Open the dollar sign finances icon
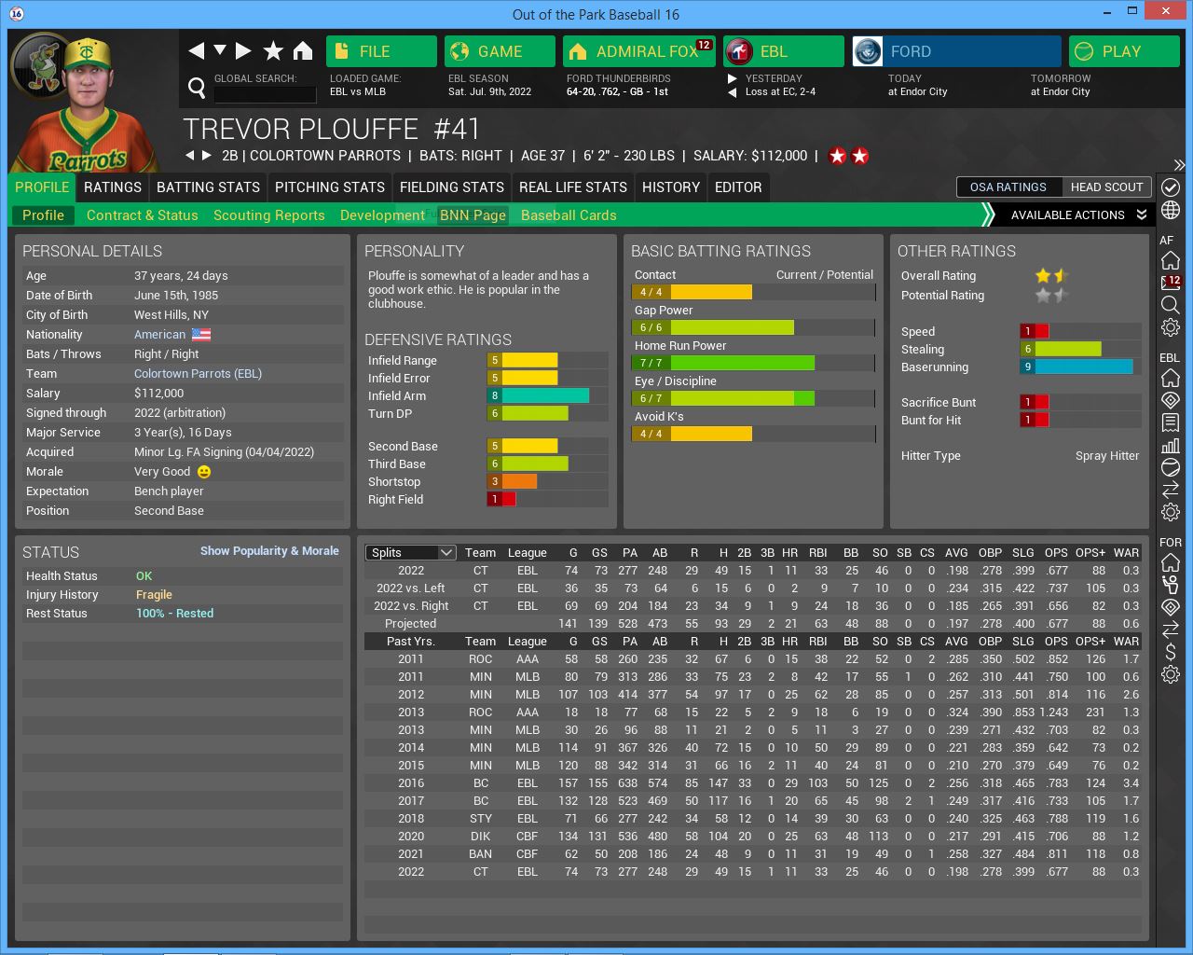Screen dimensions: 1193x955 (x=1171, y=652)
